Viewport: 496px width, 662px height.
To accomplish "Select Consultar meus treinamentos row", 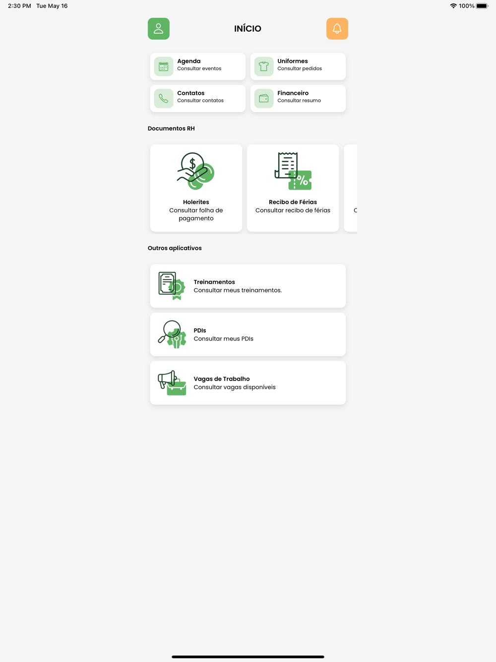I will (x=248, y=286).
